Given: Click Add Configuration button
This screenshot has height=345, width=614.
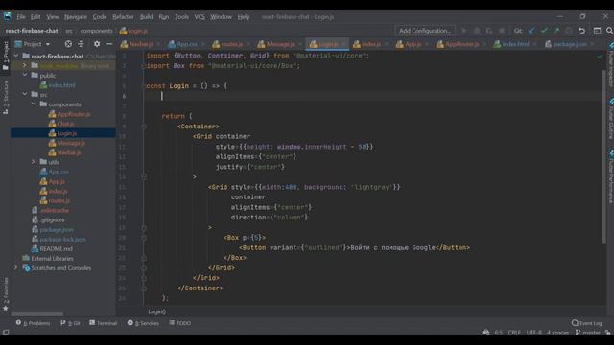Looking at the screenshot, I should tap(425, 31).
